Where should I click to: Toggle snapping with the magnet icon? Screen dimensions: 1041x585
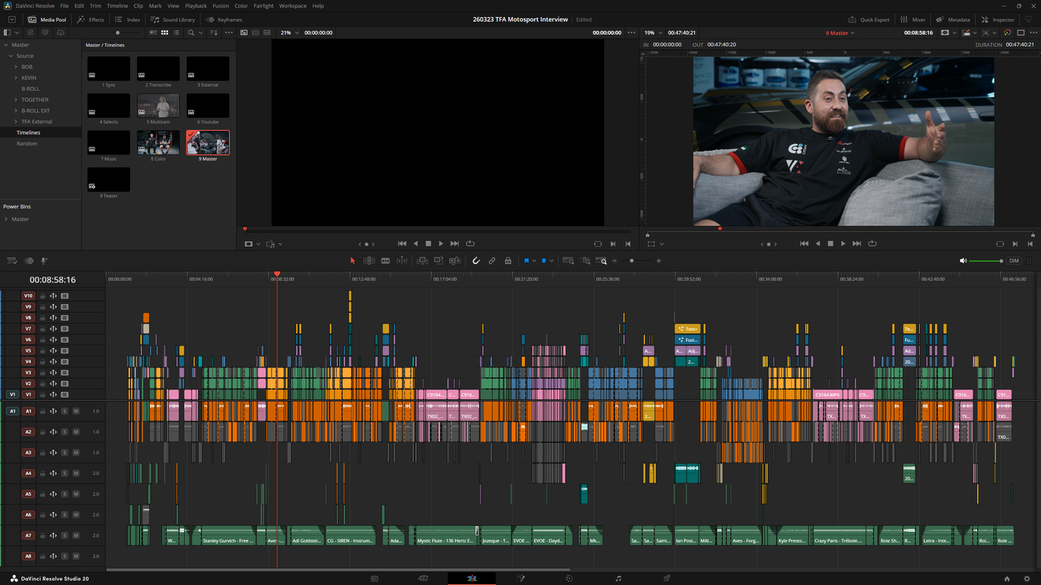point(475,260)
